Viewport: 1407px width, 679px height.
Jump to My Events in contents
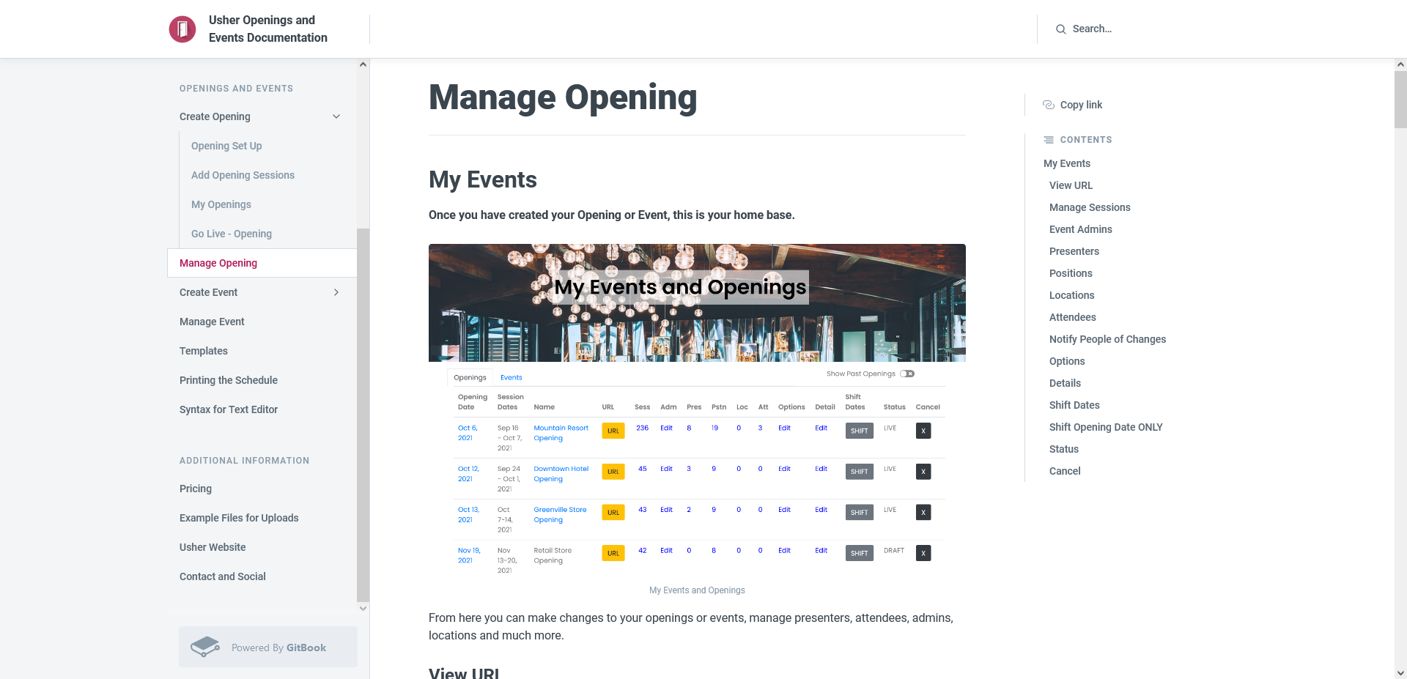1067,163
